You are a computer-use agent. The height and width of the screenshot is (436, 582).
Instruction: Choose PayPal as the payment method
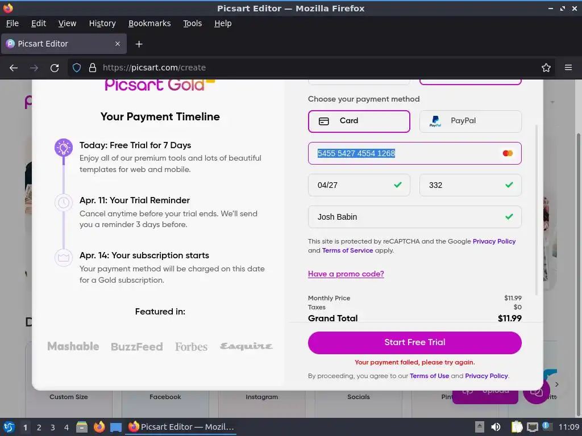point(470,121)
